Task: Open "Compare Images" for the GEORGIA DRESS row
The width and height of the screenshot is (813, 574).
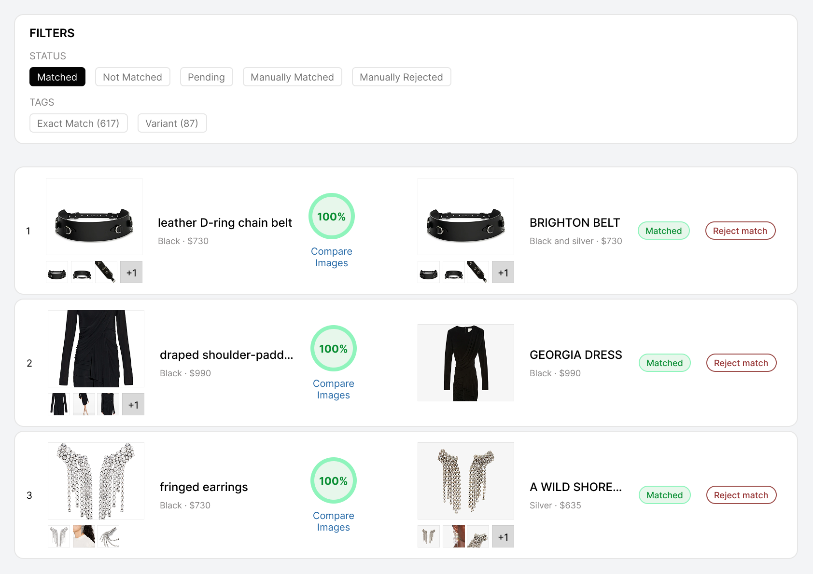Action: [x=333, y=389]
